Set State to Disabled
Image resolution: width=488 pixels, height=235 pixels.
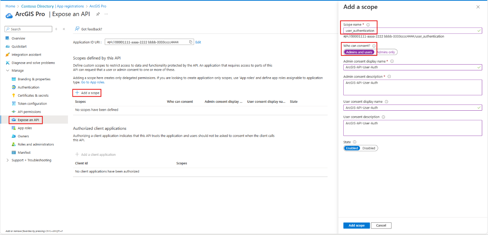click(x=369, y=148)
